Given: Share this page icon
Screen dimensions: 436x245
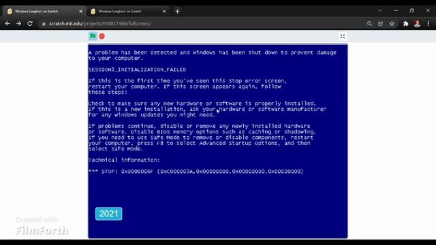Looking at the screenshot, I should [x=381, y=24].
